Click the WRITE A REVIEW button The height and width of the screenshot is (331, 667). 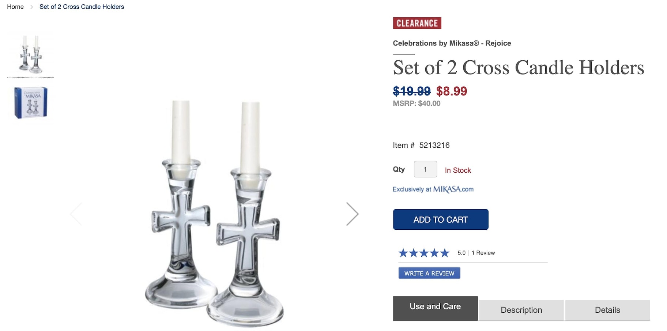pos(429,273)
